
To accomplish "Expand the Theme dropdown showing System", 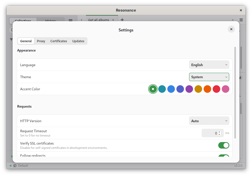I will (x=209, y=77).
